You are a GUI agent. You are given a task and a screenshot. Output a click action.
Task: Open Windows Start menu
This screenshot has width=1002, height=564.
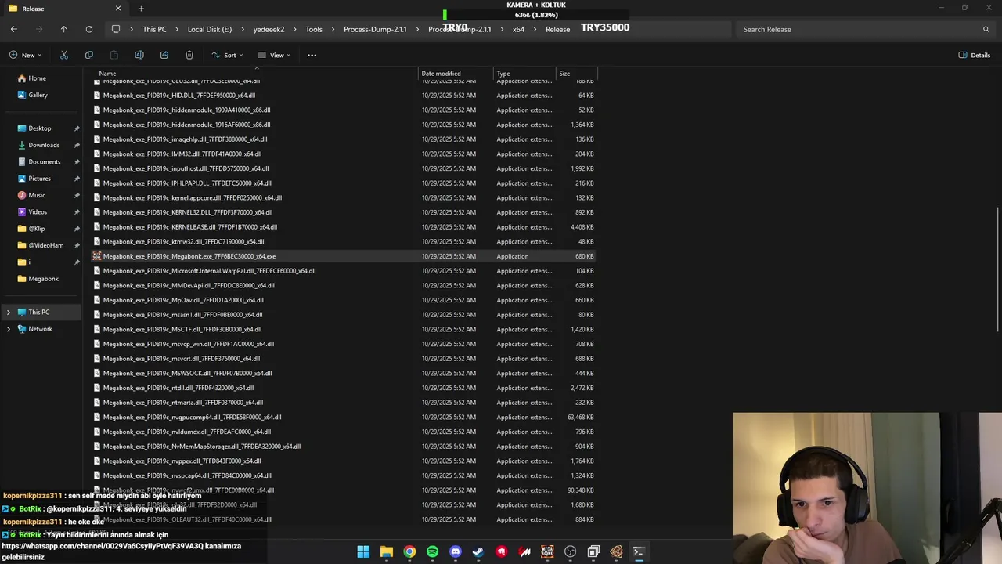coord(363,551)
